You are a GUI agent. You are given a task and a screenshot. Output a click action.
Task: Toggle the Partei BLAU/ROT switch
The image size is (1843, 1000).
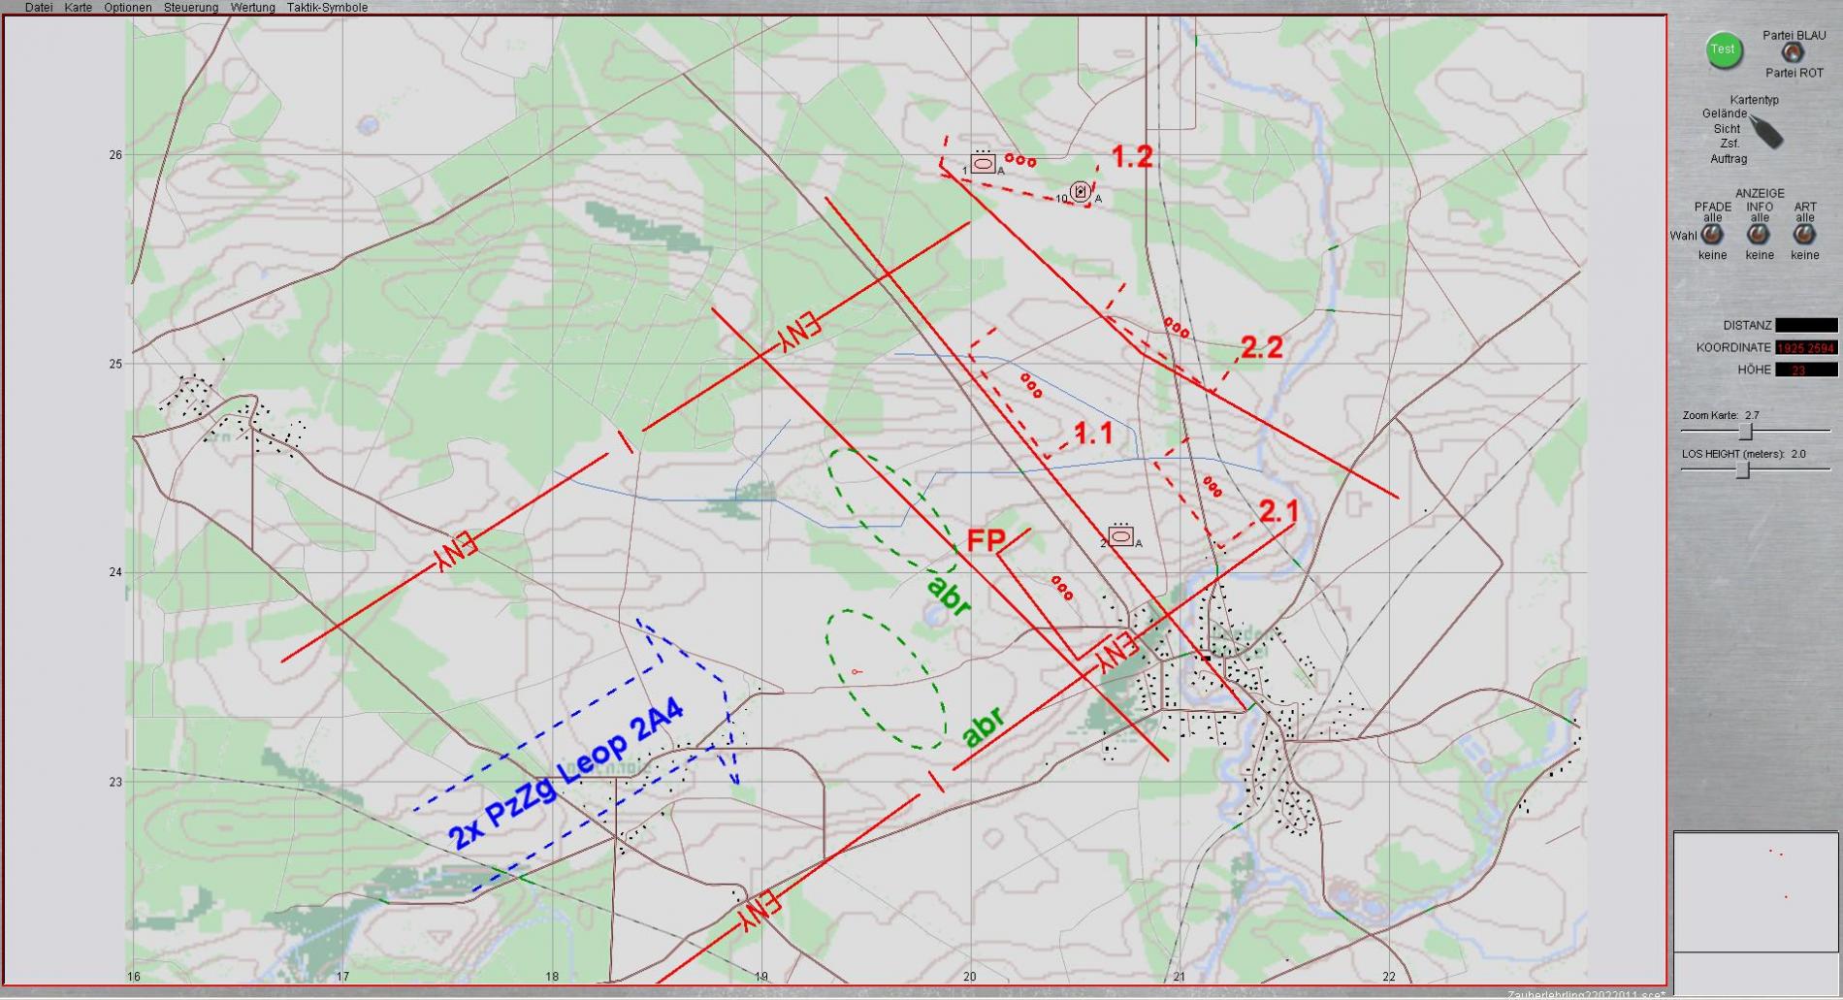[x=1792, y=54]
